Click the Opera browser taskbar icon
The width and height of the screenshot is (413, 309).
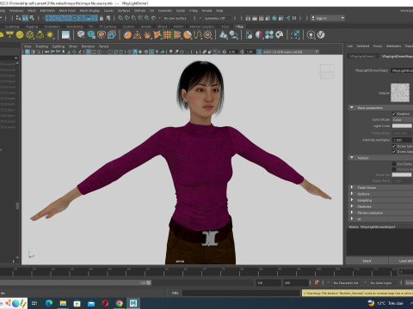tap(105, 303)
